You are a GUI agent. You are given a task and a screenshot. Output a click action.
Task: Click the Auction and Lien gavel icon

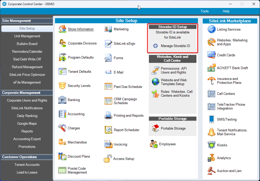[x=212, y=171]
